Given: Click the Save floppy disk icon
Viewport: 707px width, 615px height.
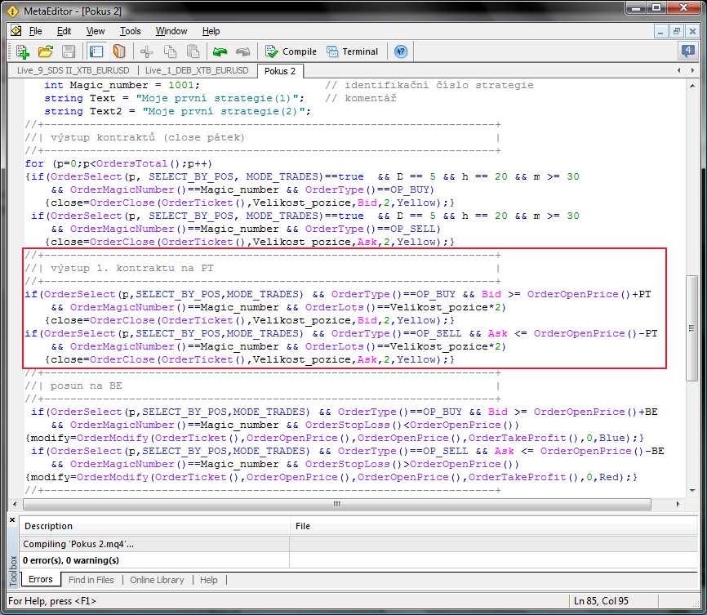Looking at the screenshot, I should (69, 51).
